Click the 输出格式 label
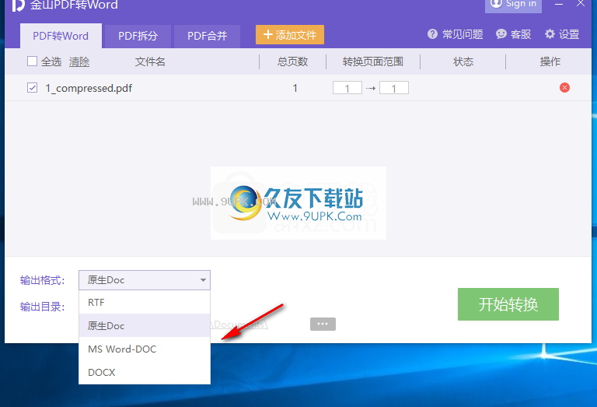The height and width of the screenshot is (407, 597). pos(42,280)
